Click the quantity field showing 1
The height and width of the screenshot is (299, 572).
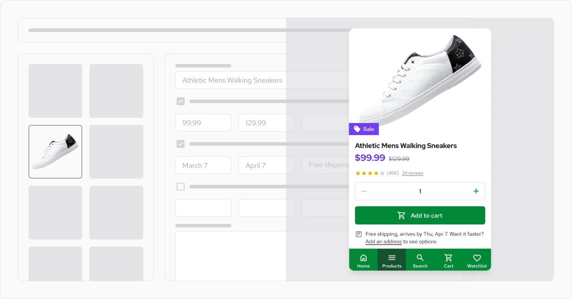[x=420, y=191]
